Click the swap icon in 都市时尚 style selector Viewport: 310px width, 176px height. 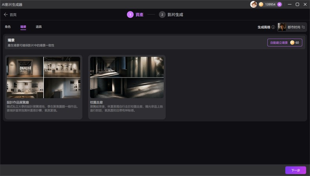pos(303,27)
